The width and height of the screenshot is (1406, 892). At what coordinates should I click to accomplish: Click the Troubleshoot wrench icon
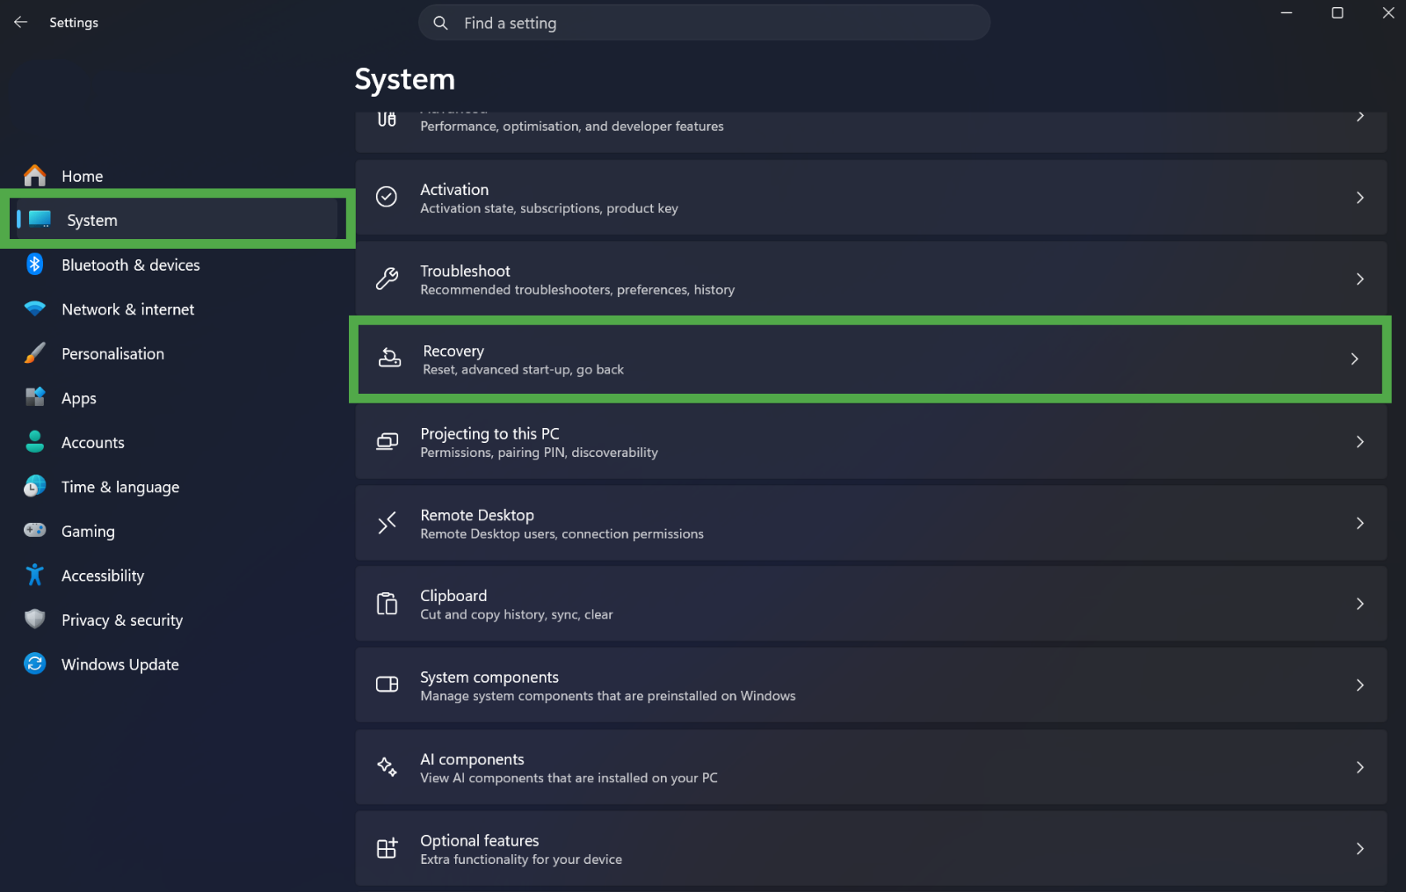pyautogui.click(x=387, y=279)
